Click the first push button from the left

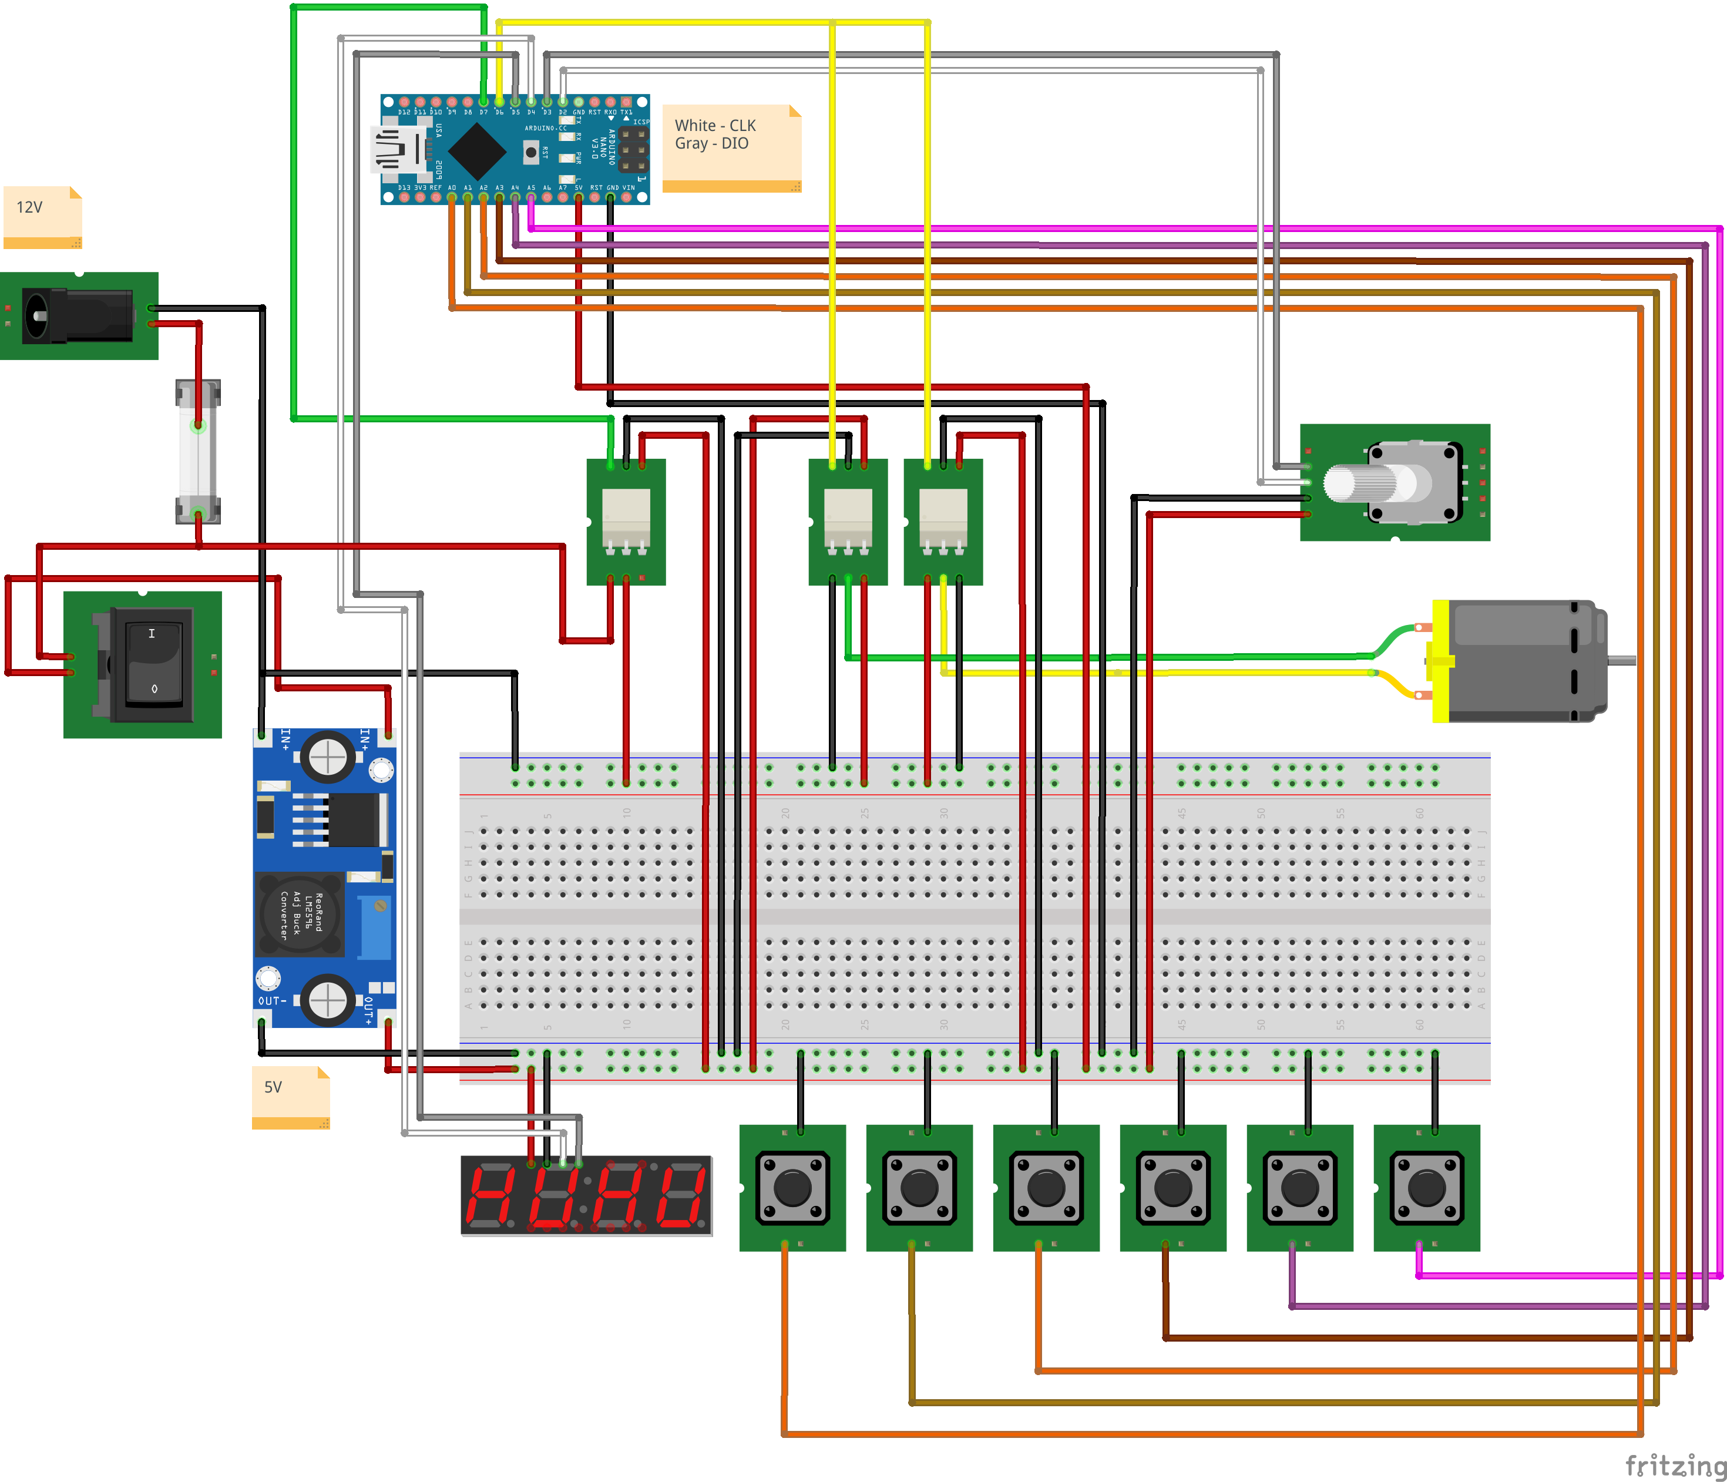(792, 1188)
